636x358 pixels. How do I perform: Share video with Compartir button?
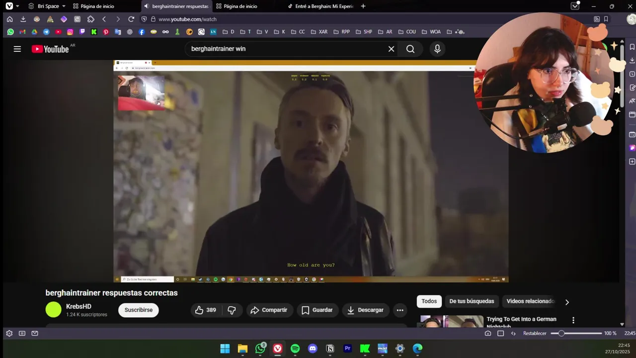tap(269, 310)
